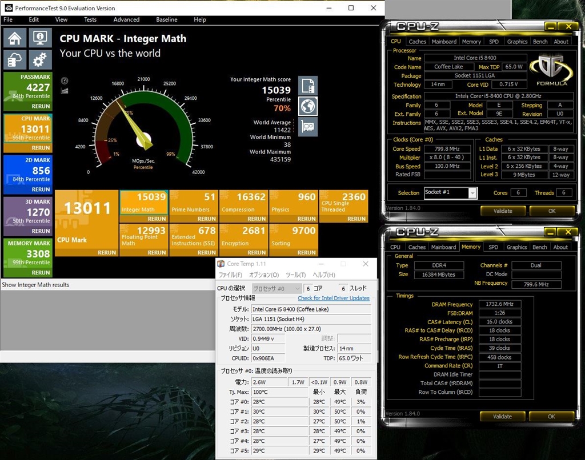Click the Floating Point Math result tile
The image size is (585, 460).
click(143, 236)
